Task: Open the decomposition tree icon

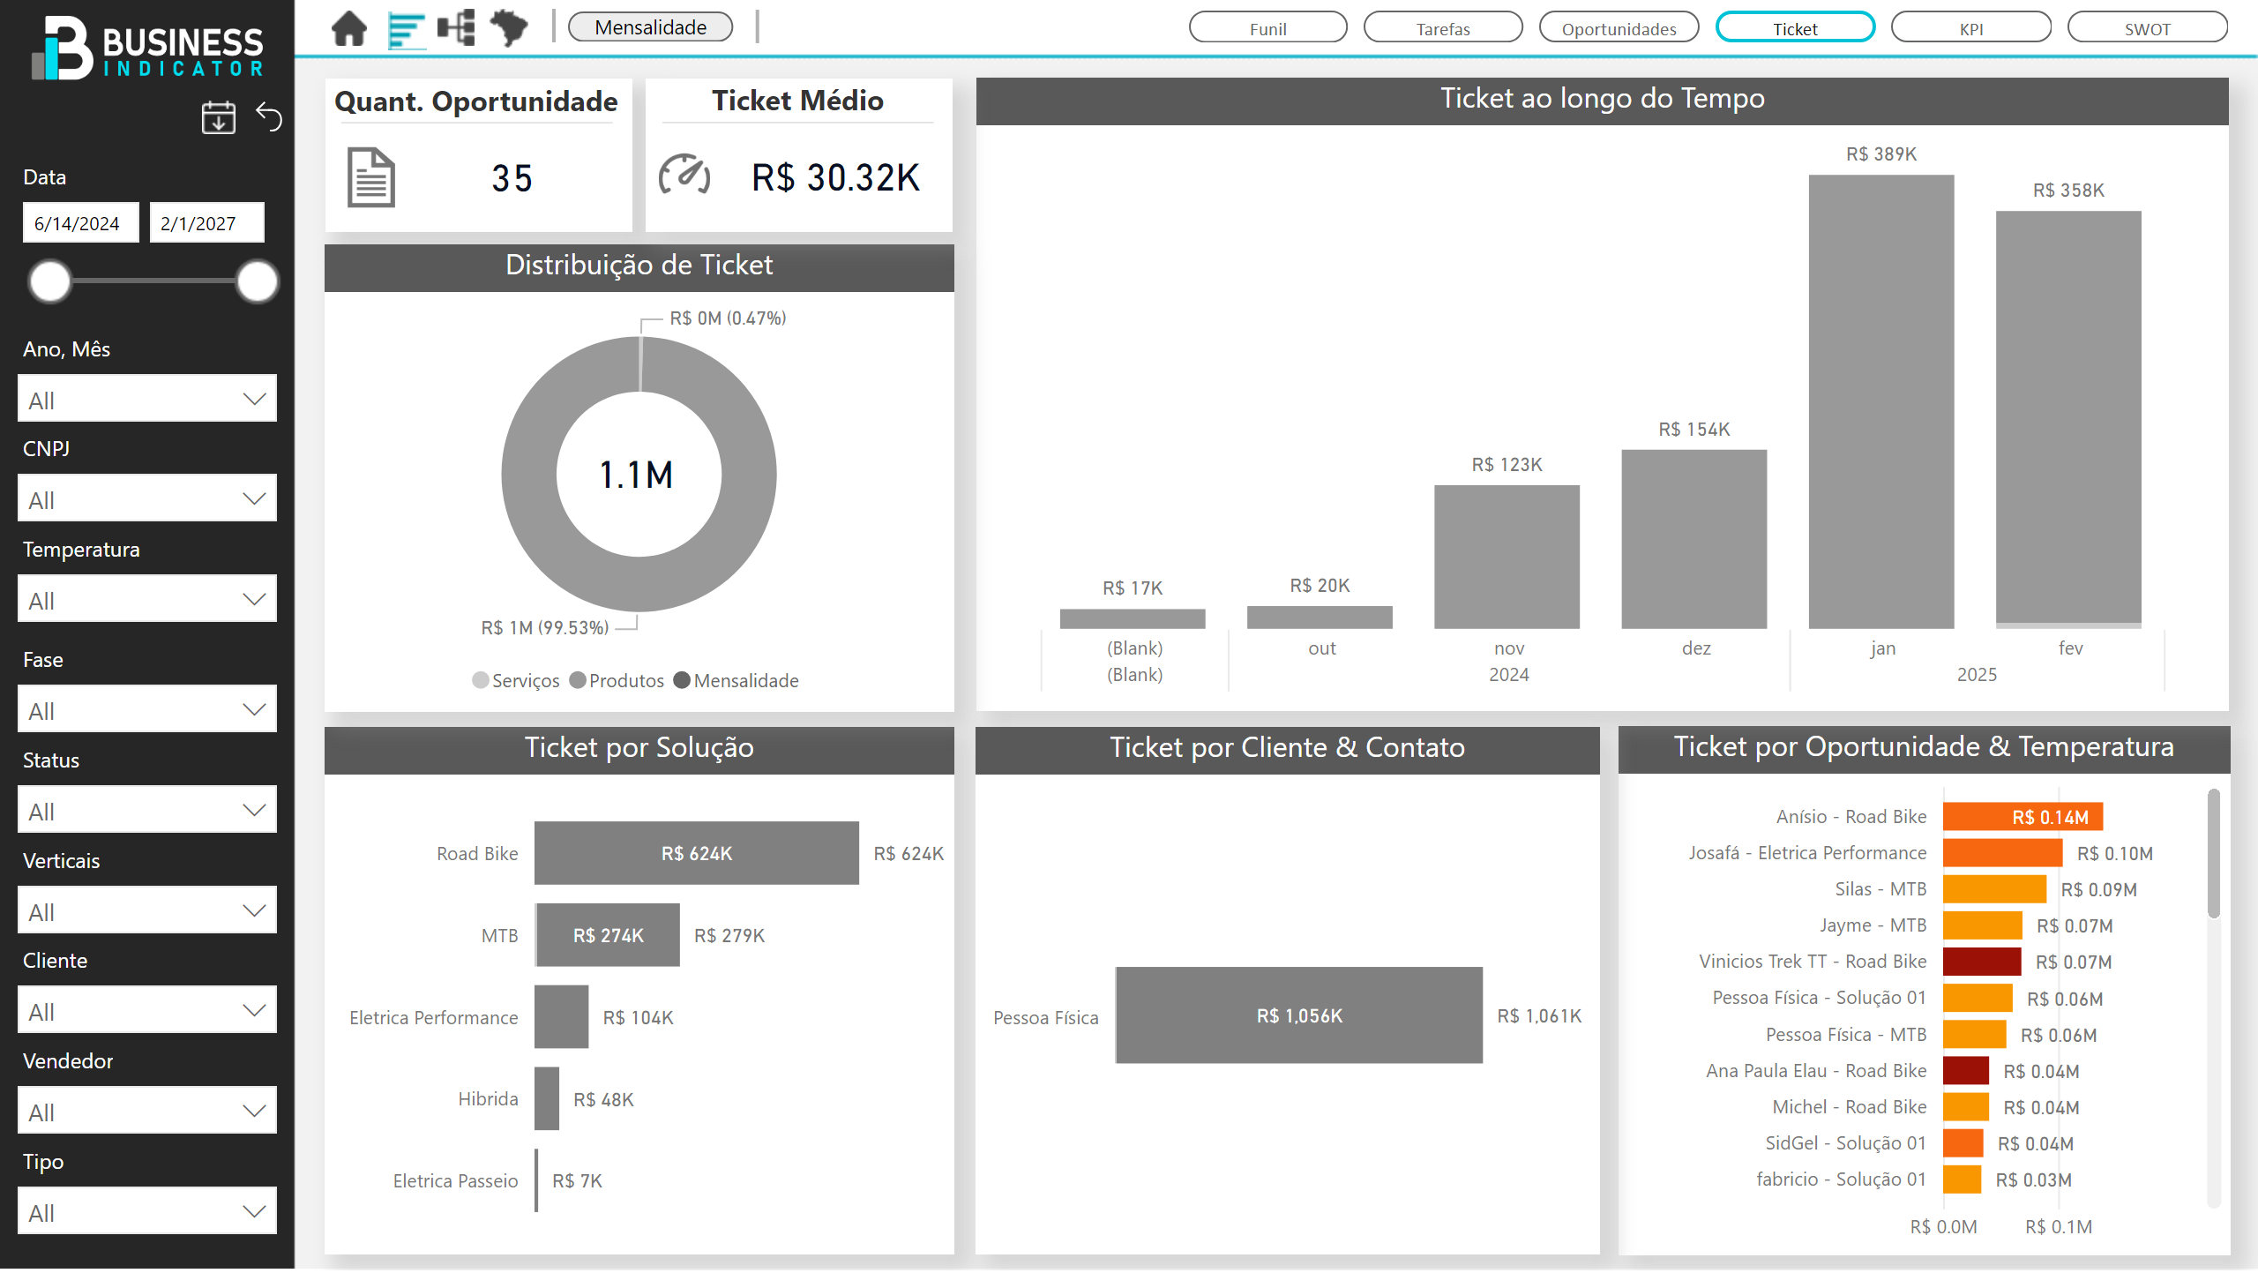Action: point(456,28)
